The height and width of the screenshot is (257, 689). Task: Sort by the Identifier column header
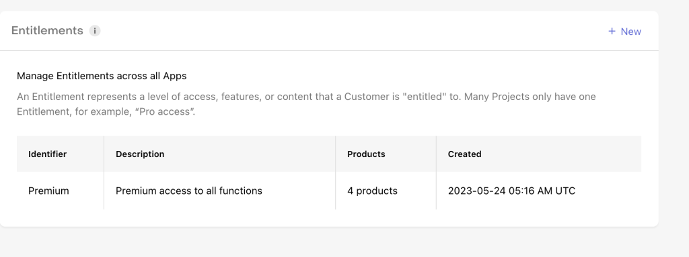click(48, 154)
